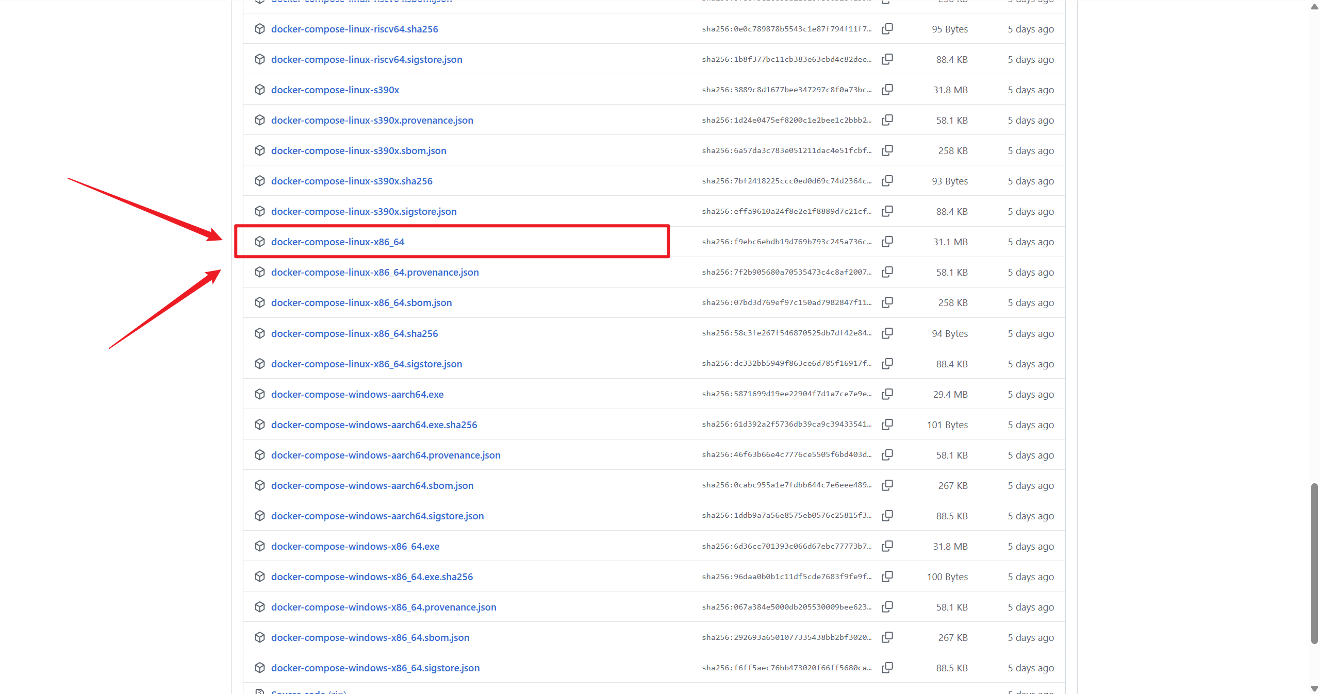This screenshot has width=1320, height=694.
Task: Copy digest of docker-compose-linux-s390x.sigstore.json
Action: point(887,211)
